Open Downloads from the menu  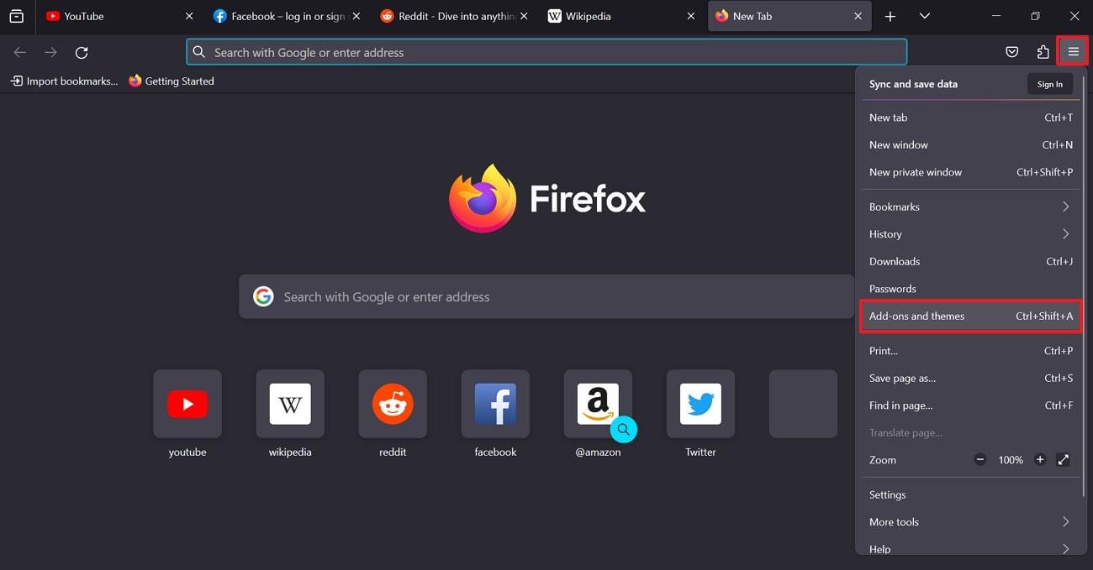[x=970, y=261]
